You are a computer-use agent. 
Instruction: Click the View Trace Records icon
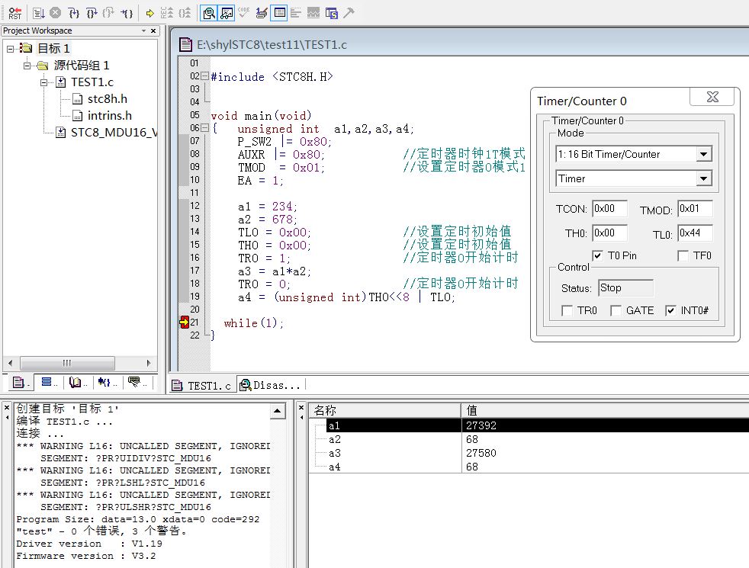click(x=185, y=13)
